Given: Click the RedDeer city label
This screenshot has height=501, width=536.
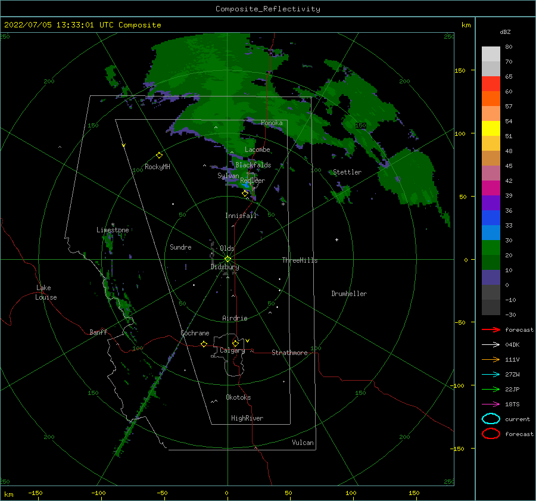Looking at the screenshot, I should tap(253, 181).
